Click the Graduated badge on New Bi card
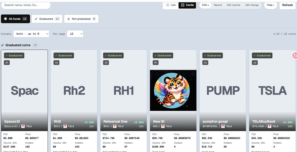297x152 pixels. [x=163, y=55]
